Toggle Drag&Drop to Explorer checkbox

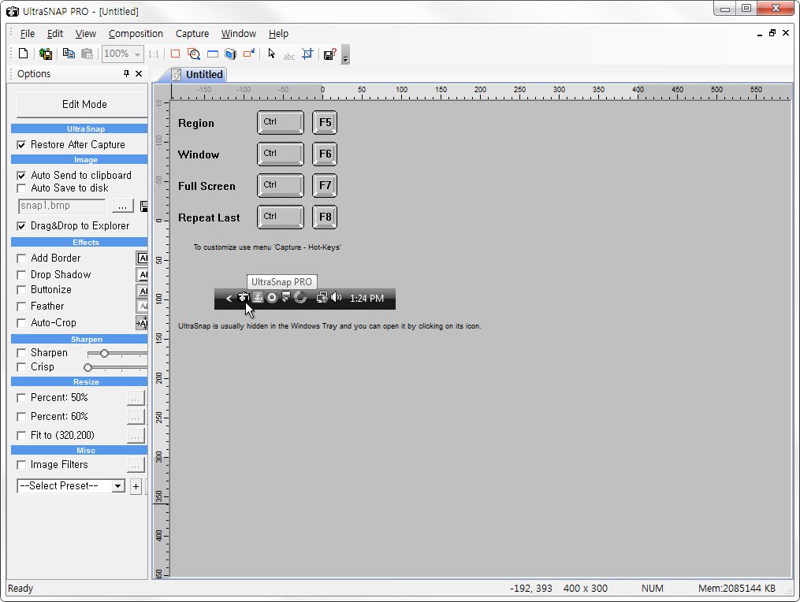[x=21, y=226]
